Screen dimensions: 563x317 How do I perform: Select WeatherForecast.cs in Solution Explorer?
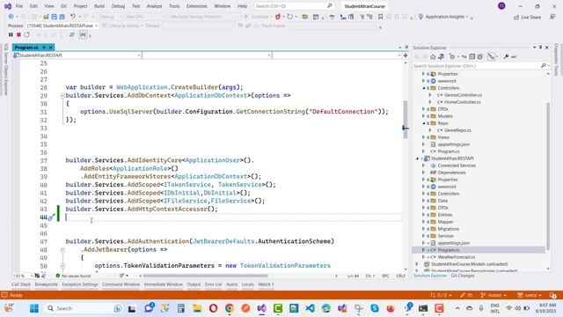(x=457, y=257)
